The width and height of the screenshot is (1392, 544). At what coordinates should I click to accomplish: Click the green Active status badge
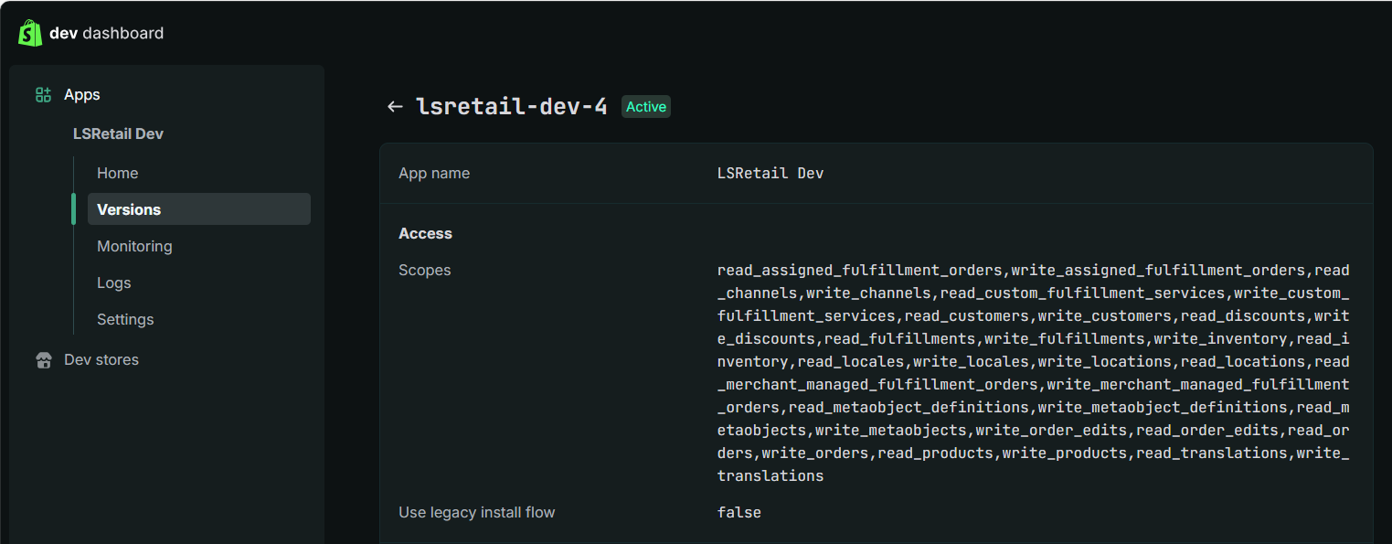(645, 107)
